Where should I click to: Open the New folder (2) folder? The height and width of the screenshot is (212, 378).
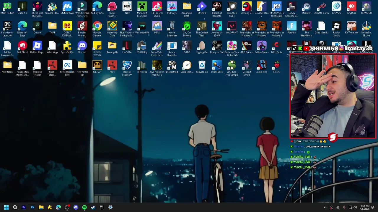click(x=82, y=68)
